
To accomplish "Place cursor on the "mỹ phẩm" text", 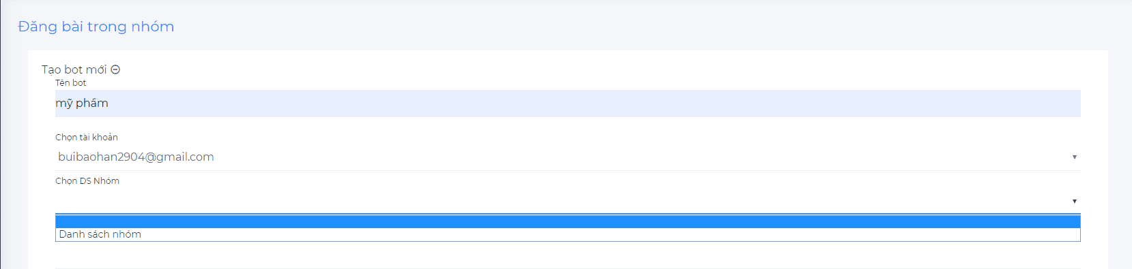I will coord(82,104).
